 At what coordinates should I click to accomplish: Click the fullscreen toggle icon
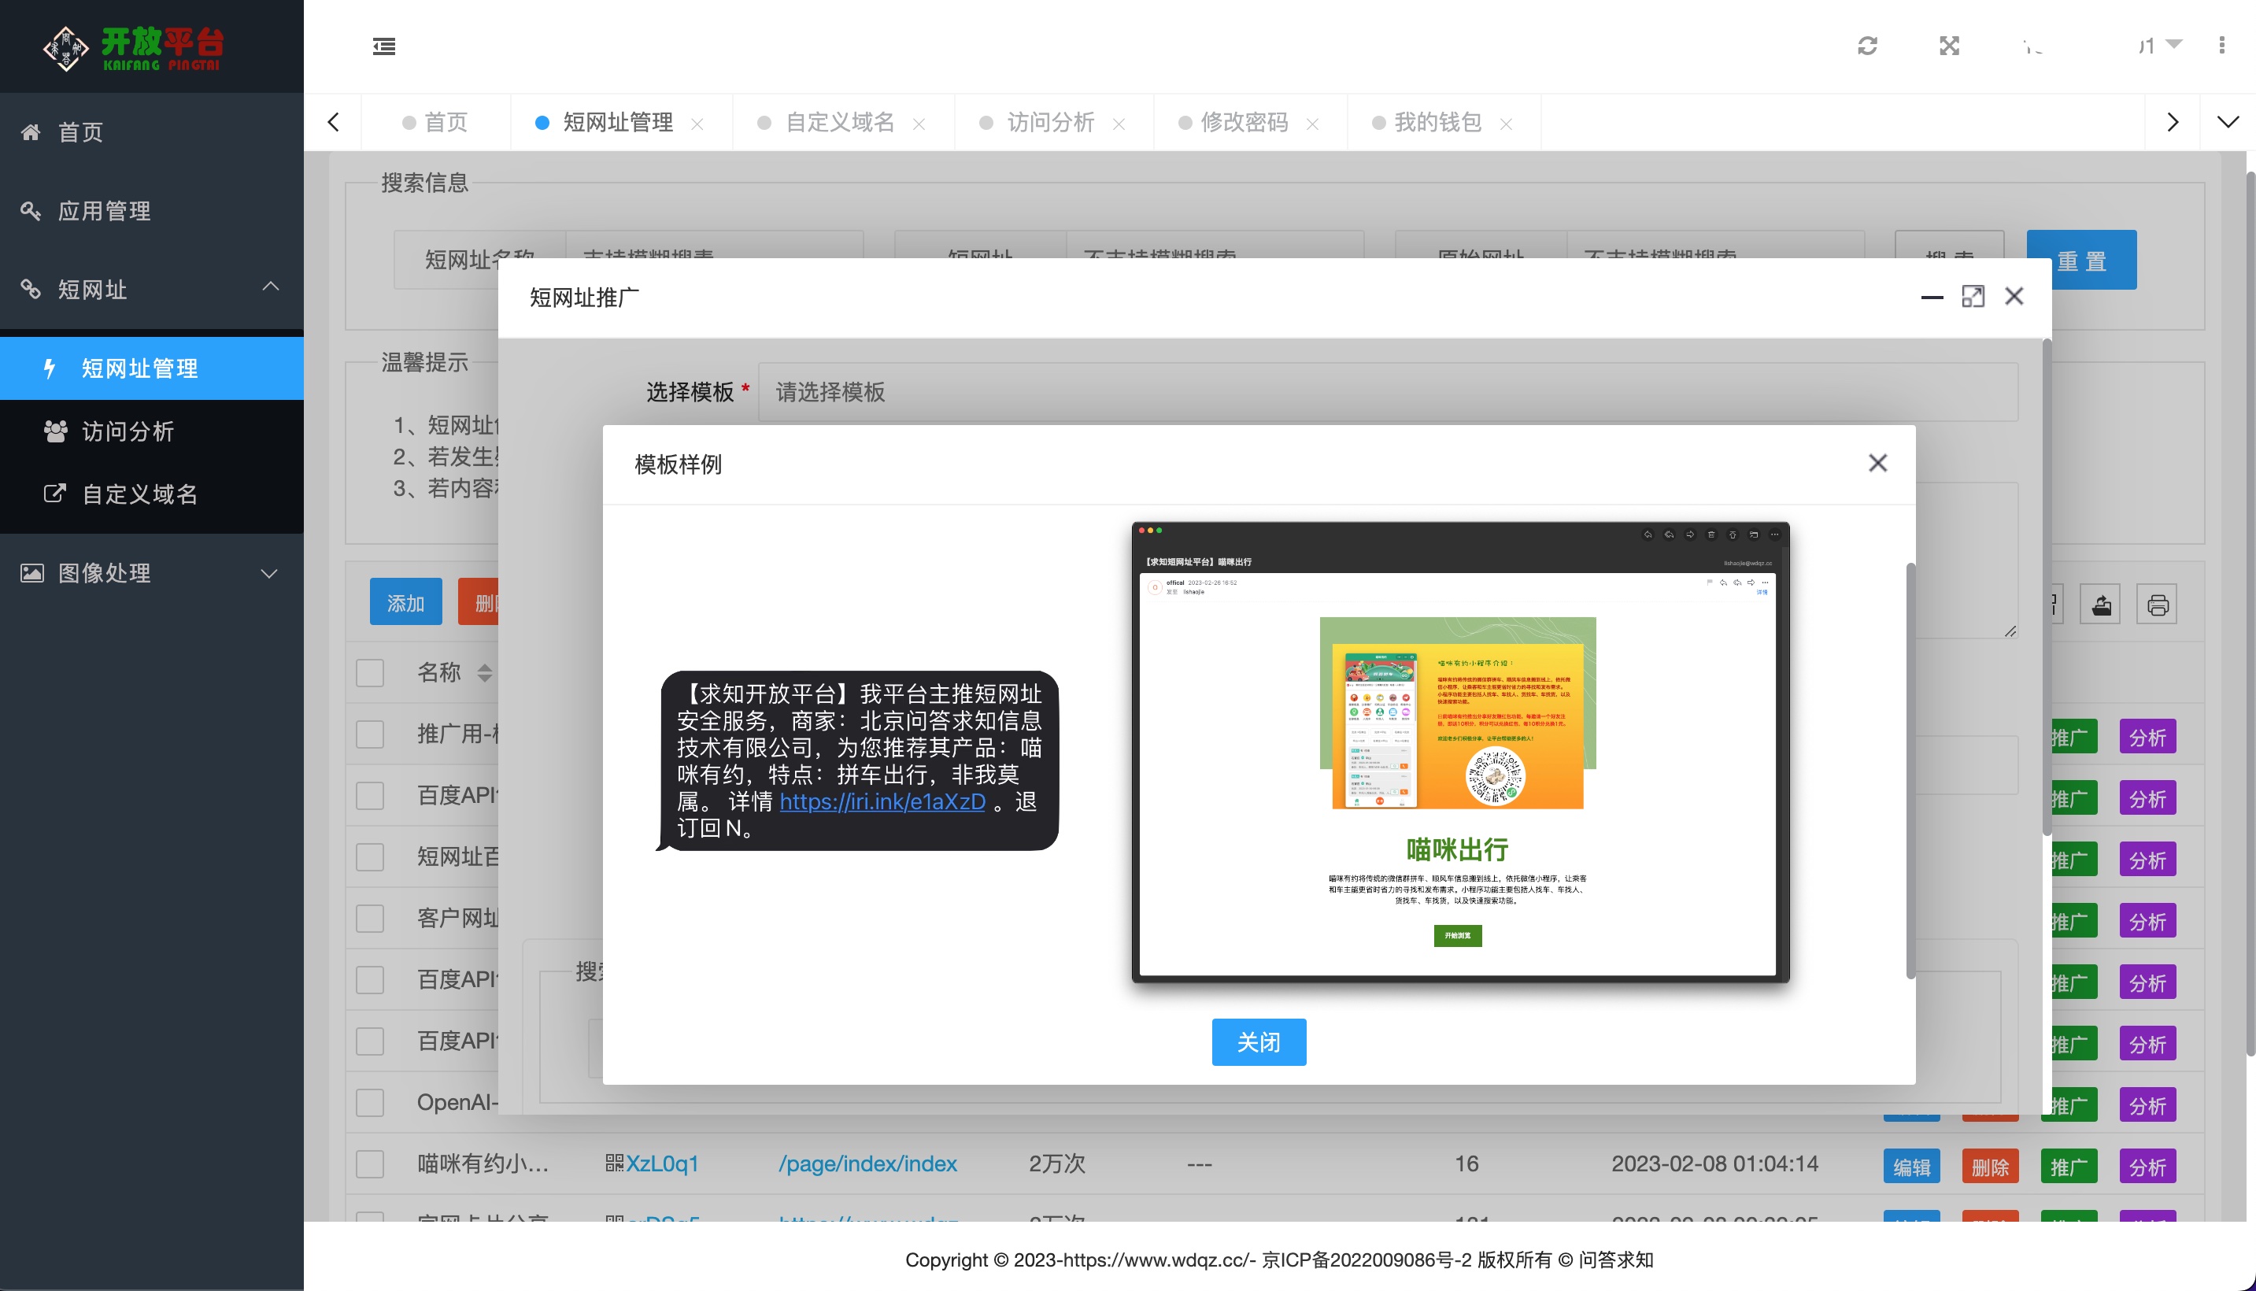[1949, 46]
